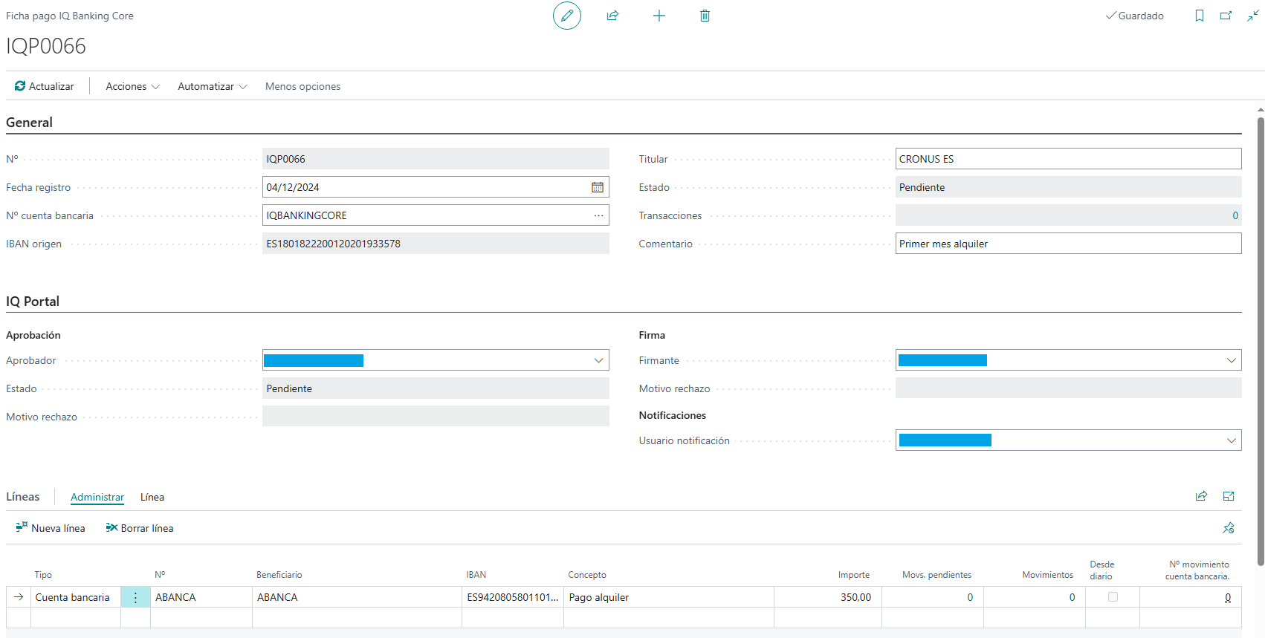
Task: Switch to the Línea tab
Action: [152, 497]
